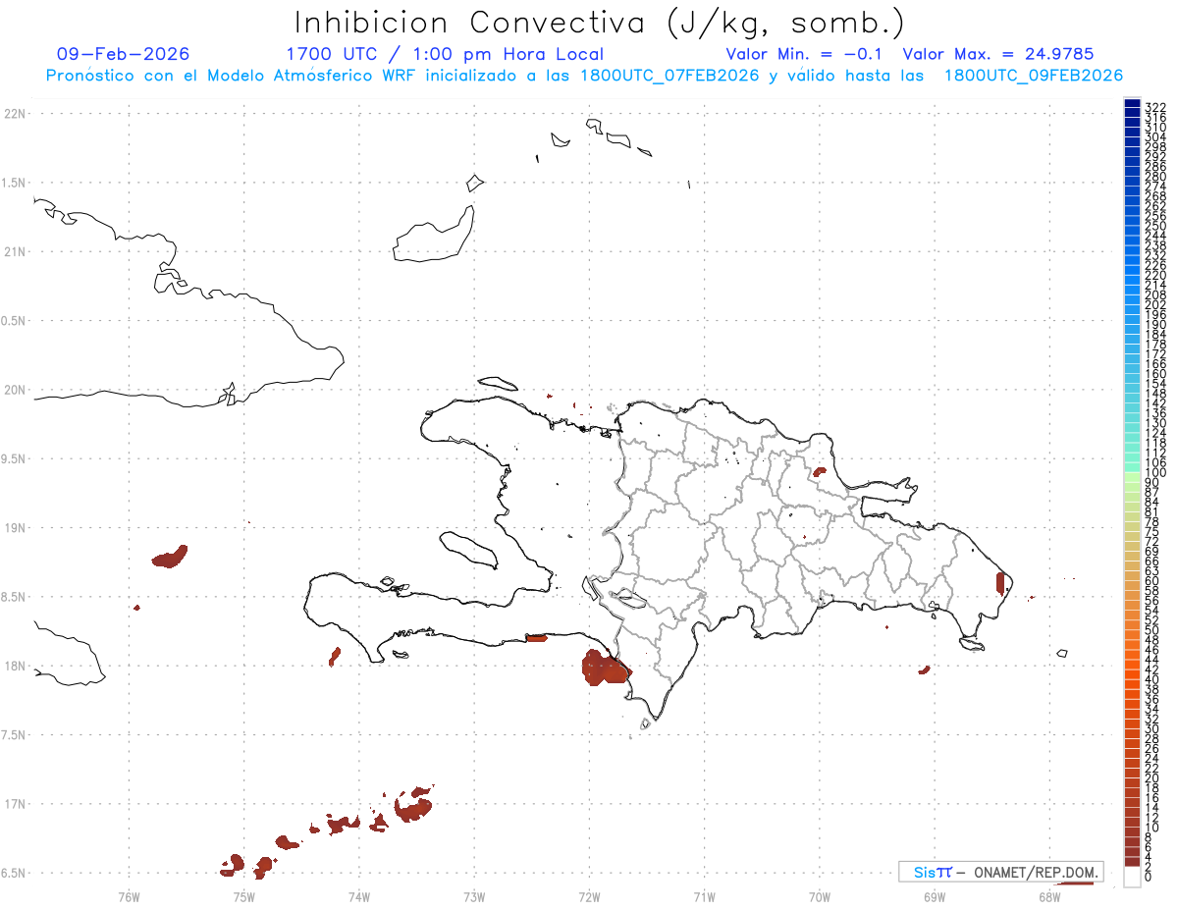Click the '75W' longitude label
This screenshot has width=1178, height=910.
click(243, 895)
